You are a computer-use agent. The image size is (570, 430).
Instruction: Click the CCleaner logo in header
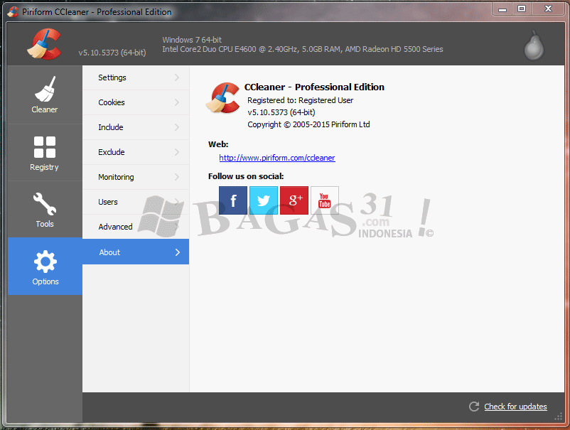click(x=44, y=44)
